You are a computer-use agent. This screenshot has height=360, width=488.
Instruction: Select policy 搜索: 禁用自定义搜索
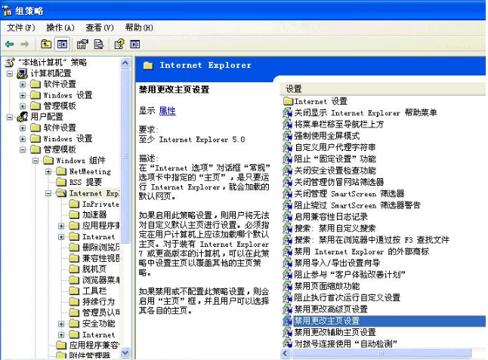335,228
